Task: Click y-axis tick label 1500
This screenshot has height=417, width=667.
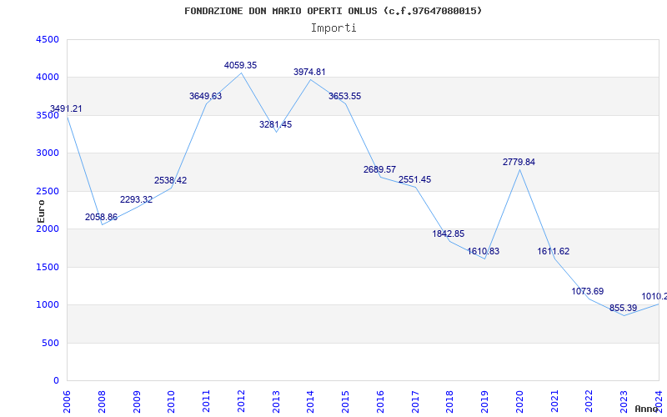Action: point(48,267)
